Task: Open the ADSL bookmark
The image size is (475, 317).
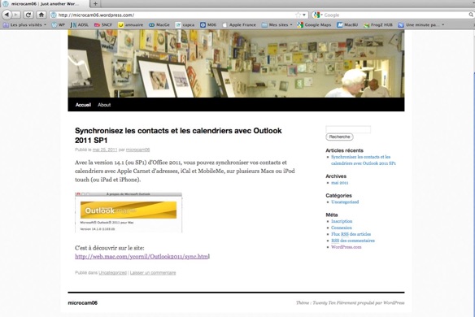Action: pos(80,25)
